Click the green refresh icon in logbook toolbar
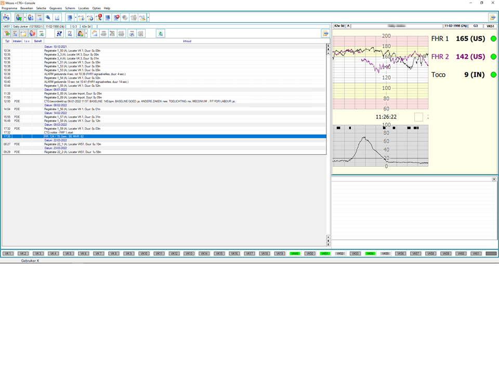This screenshot has height=374, width=499. (x=161, y=33)
